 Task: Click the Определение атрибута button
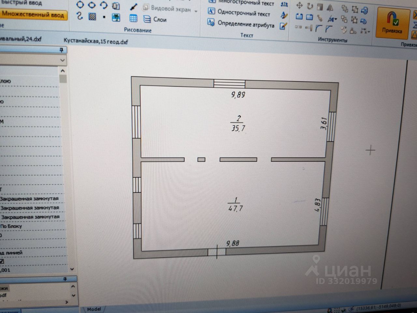[x=241, y=24]
